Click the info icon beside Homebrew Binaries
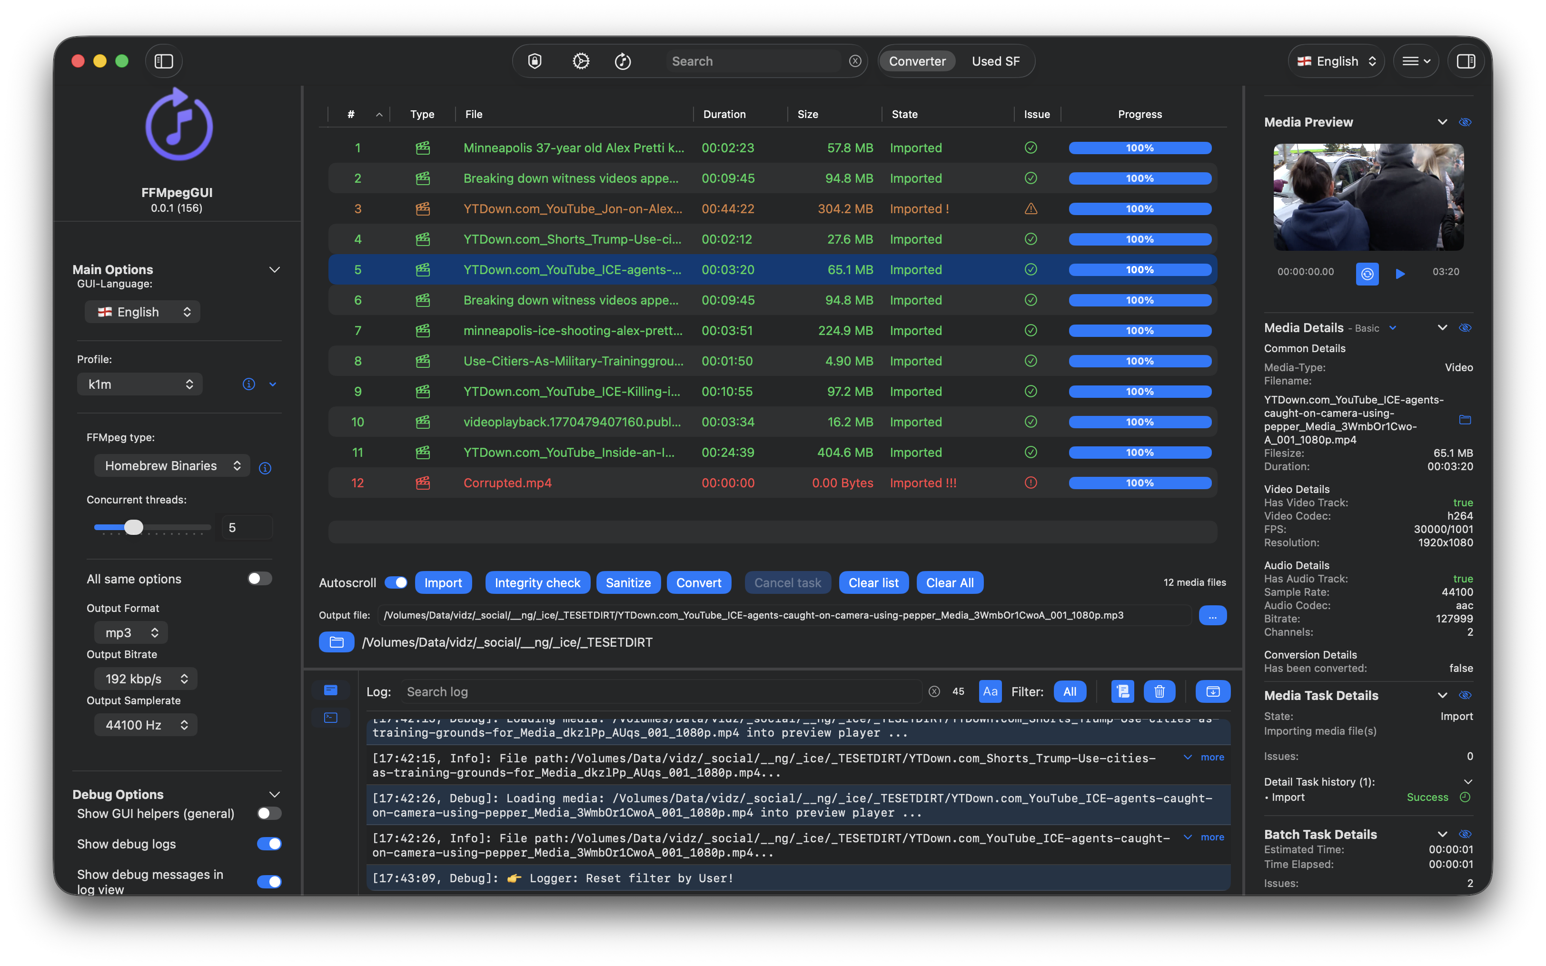This screenshot has height=966, width=1546. 265,468
